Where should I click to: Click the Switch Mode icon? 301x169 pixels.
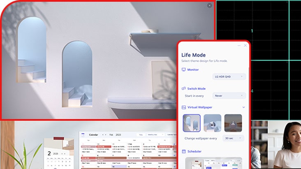coord(184,88)
